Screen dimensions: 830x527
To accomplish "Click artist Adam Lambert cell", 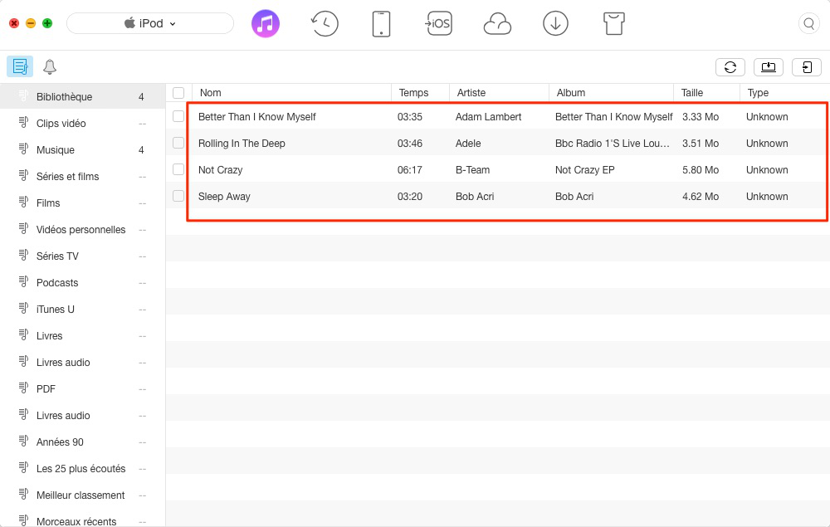I will click(488, 116).
